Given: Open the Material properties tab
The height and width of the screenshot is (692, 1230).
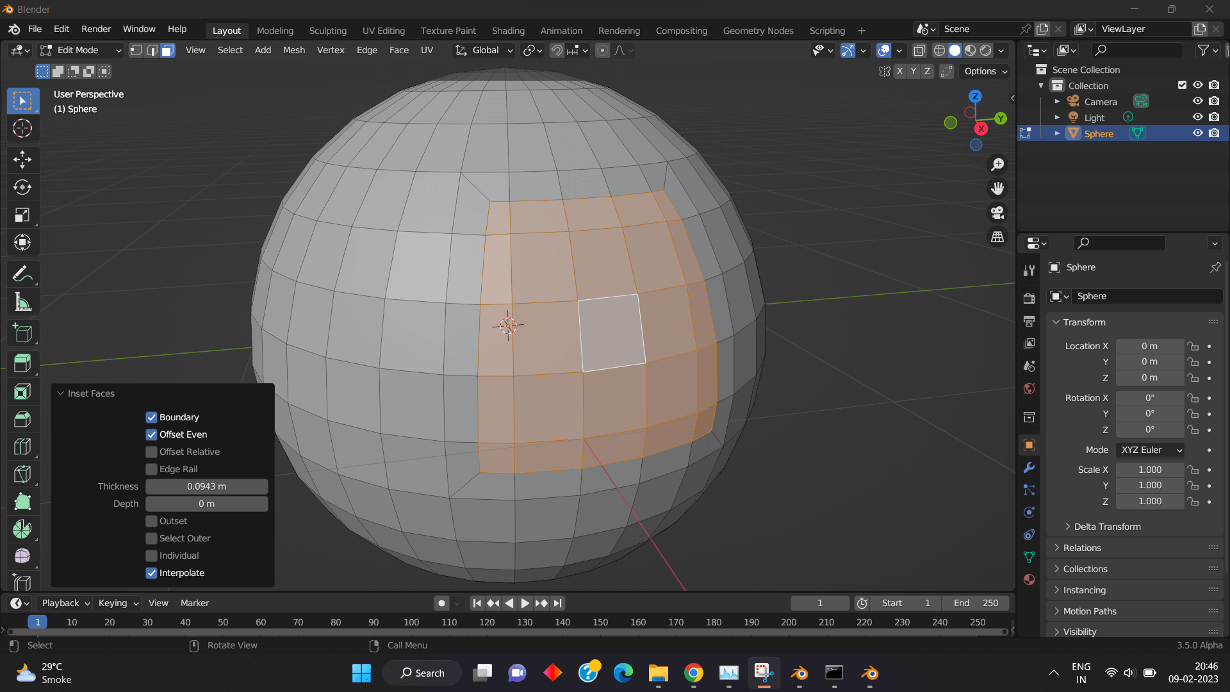Looking at the screenshot, I should coord(1029,579).
